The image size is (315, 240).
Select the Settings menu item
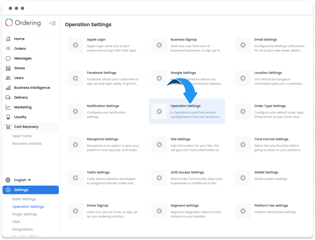[31, 190]
